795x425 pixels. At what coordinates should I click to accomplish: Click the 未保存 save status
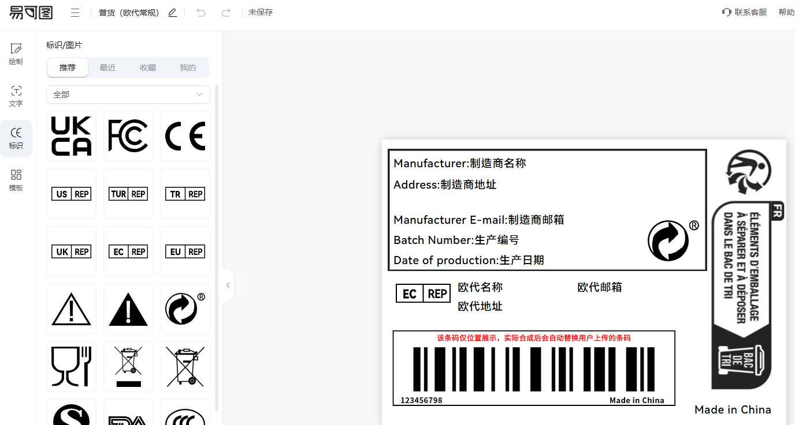[261, 12]
